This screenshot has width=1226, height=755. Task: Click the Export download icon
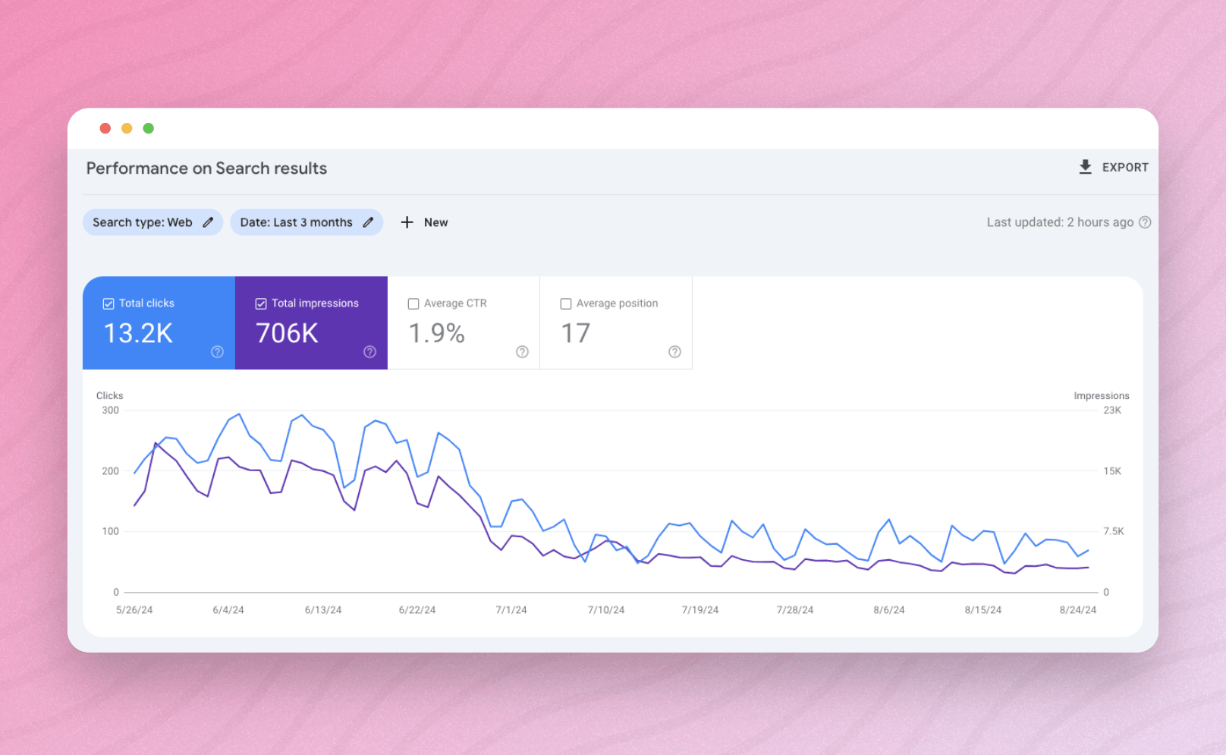(1085, 167)
